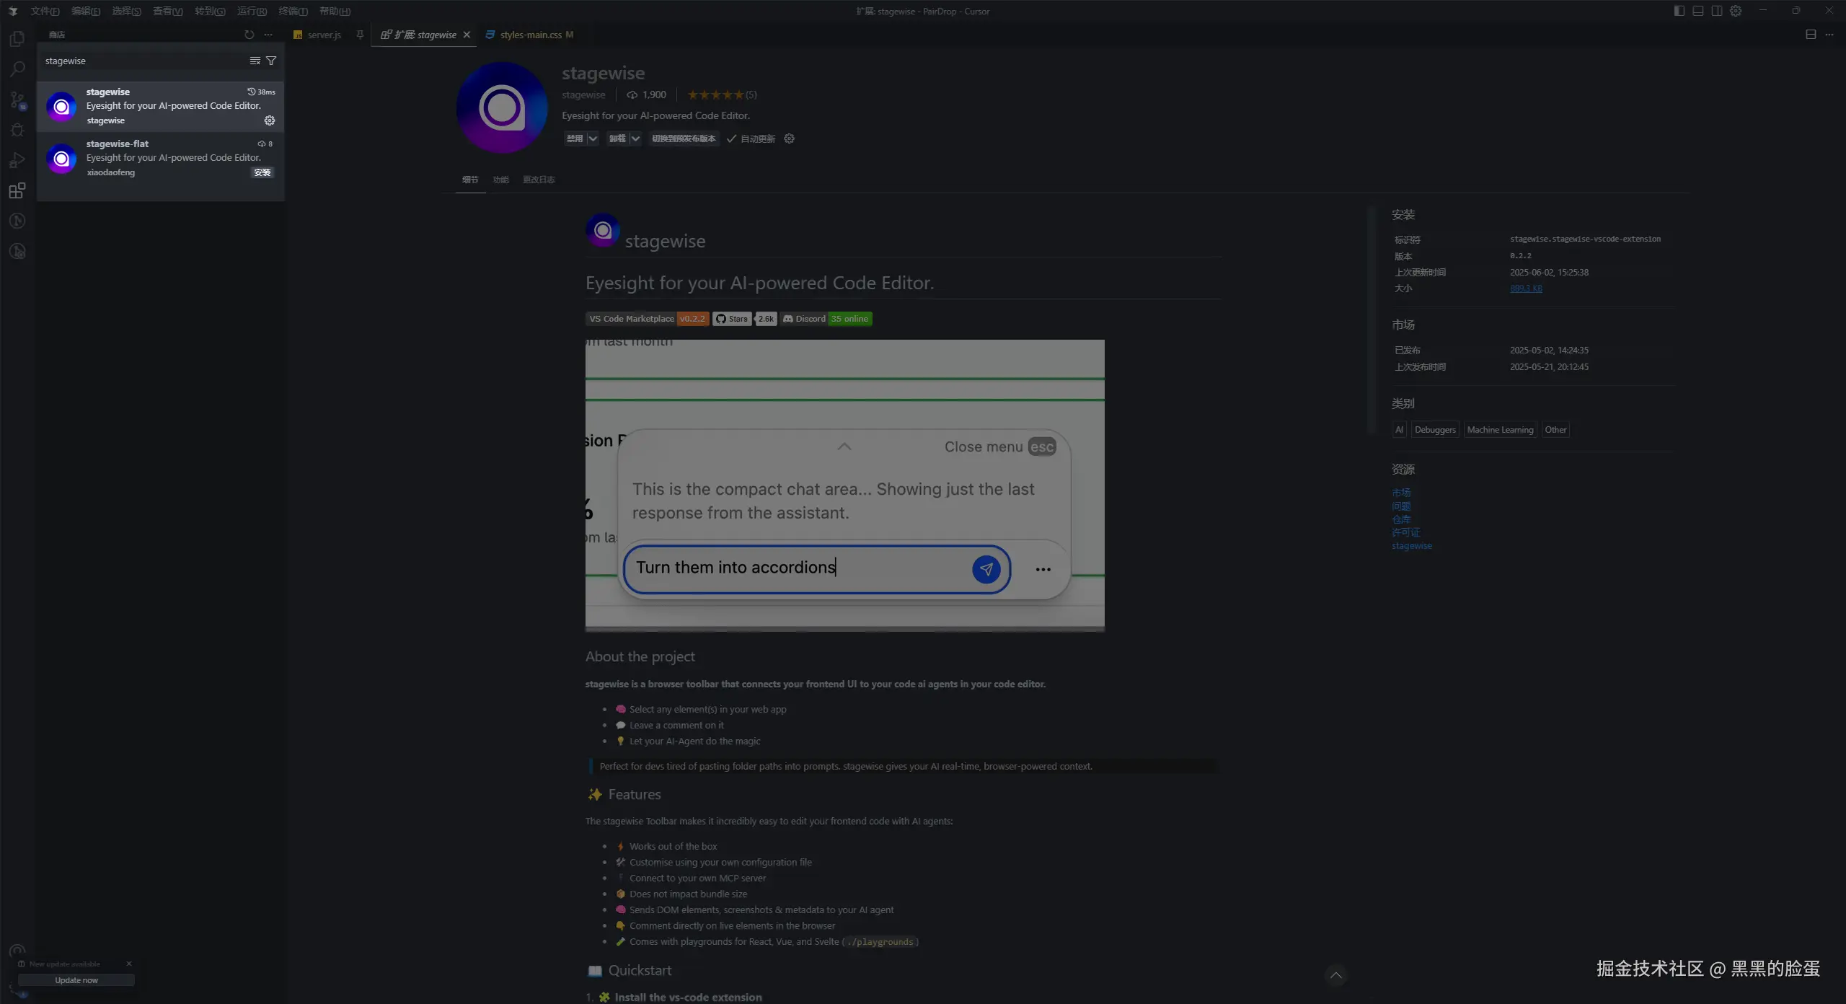
Task: Open the Explorer view in activity bar
Action: coord(17,39)
